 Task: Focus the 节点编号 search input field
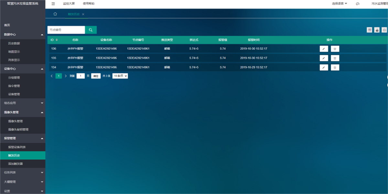(x=66, y=30)
